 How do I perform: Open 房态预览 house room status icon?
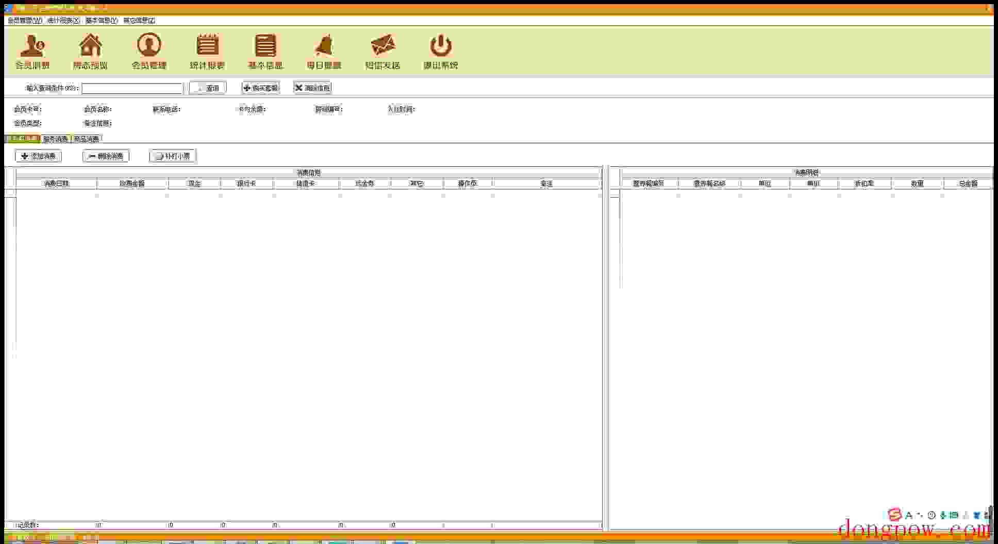click(x=90, y=52)
